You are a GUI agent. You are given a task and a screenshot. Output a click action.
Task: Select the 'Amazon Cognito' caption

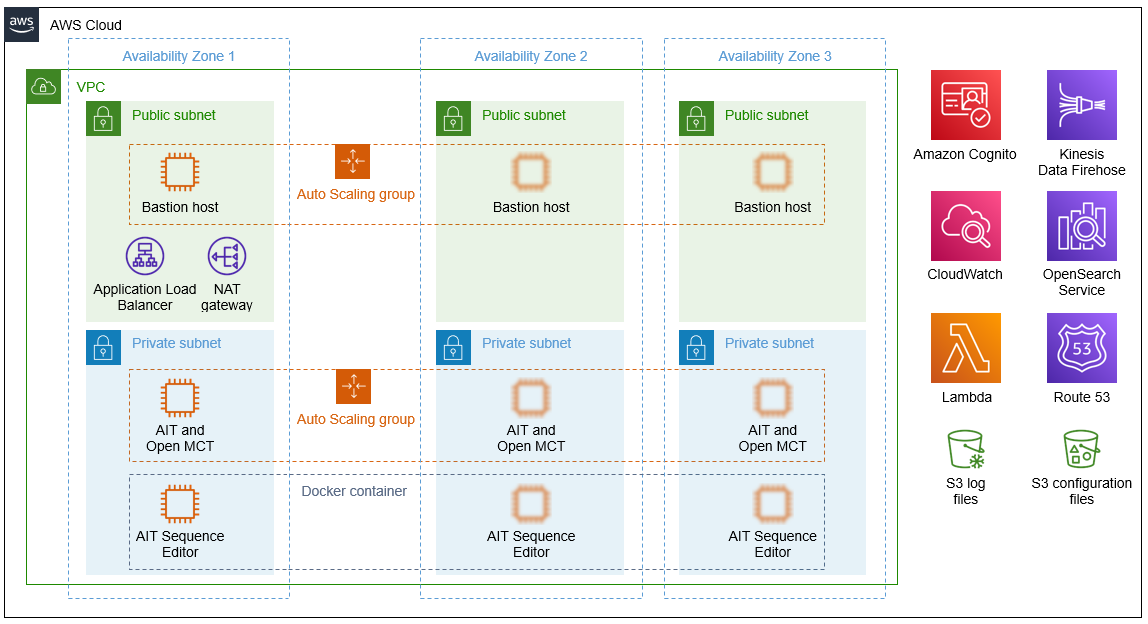[x=965, y=154]
